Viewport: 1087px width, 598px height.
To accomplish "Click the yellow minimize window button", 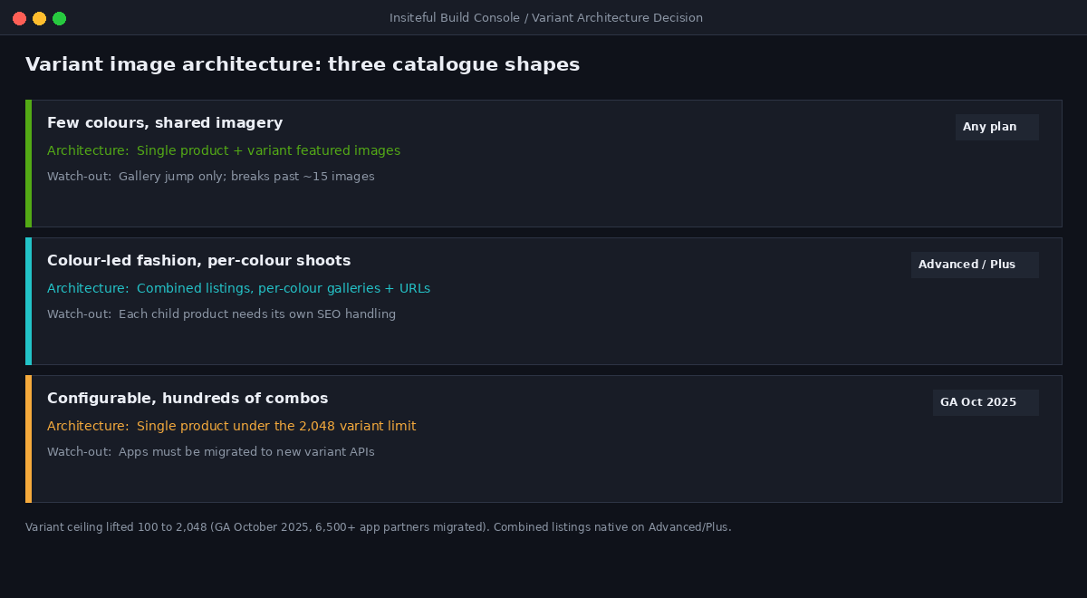I will point(39,18).
